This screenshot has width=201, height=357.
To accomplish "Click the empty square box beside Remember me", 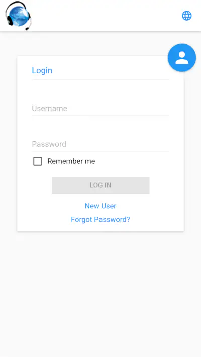I will (x=38, y=161).
